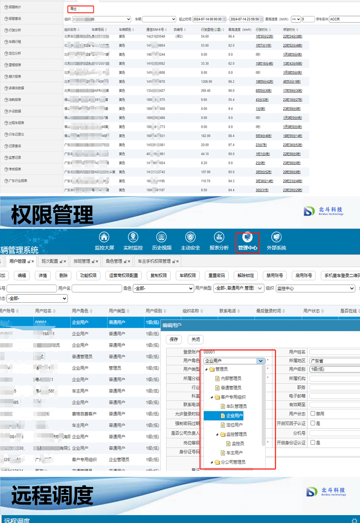Screen dimensions: 360x523
Task: Click the 重置密码 button
Action: (217, 275)
